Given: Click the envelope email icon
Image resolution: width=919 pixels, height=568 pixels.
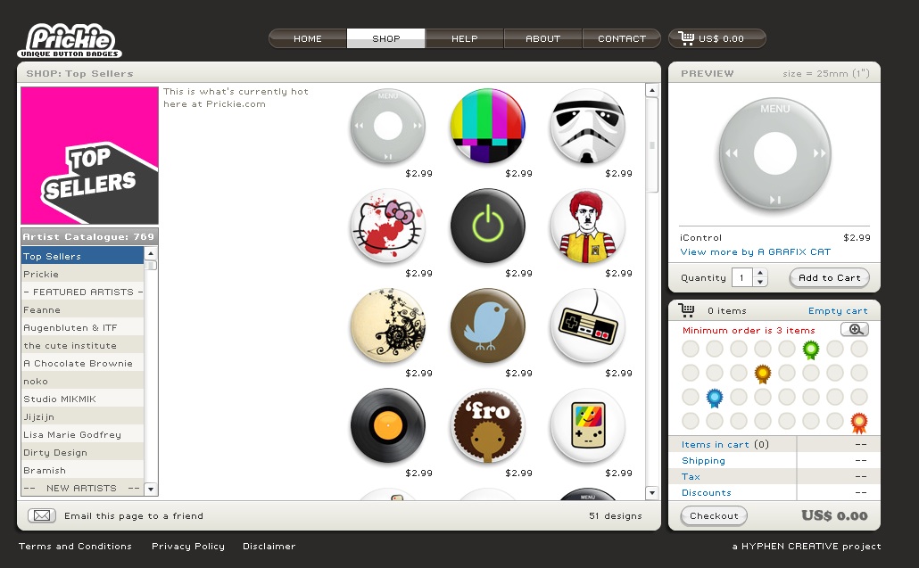Looking at the screenshot, I should click(42, 515).
